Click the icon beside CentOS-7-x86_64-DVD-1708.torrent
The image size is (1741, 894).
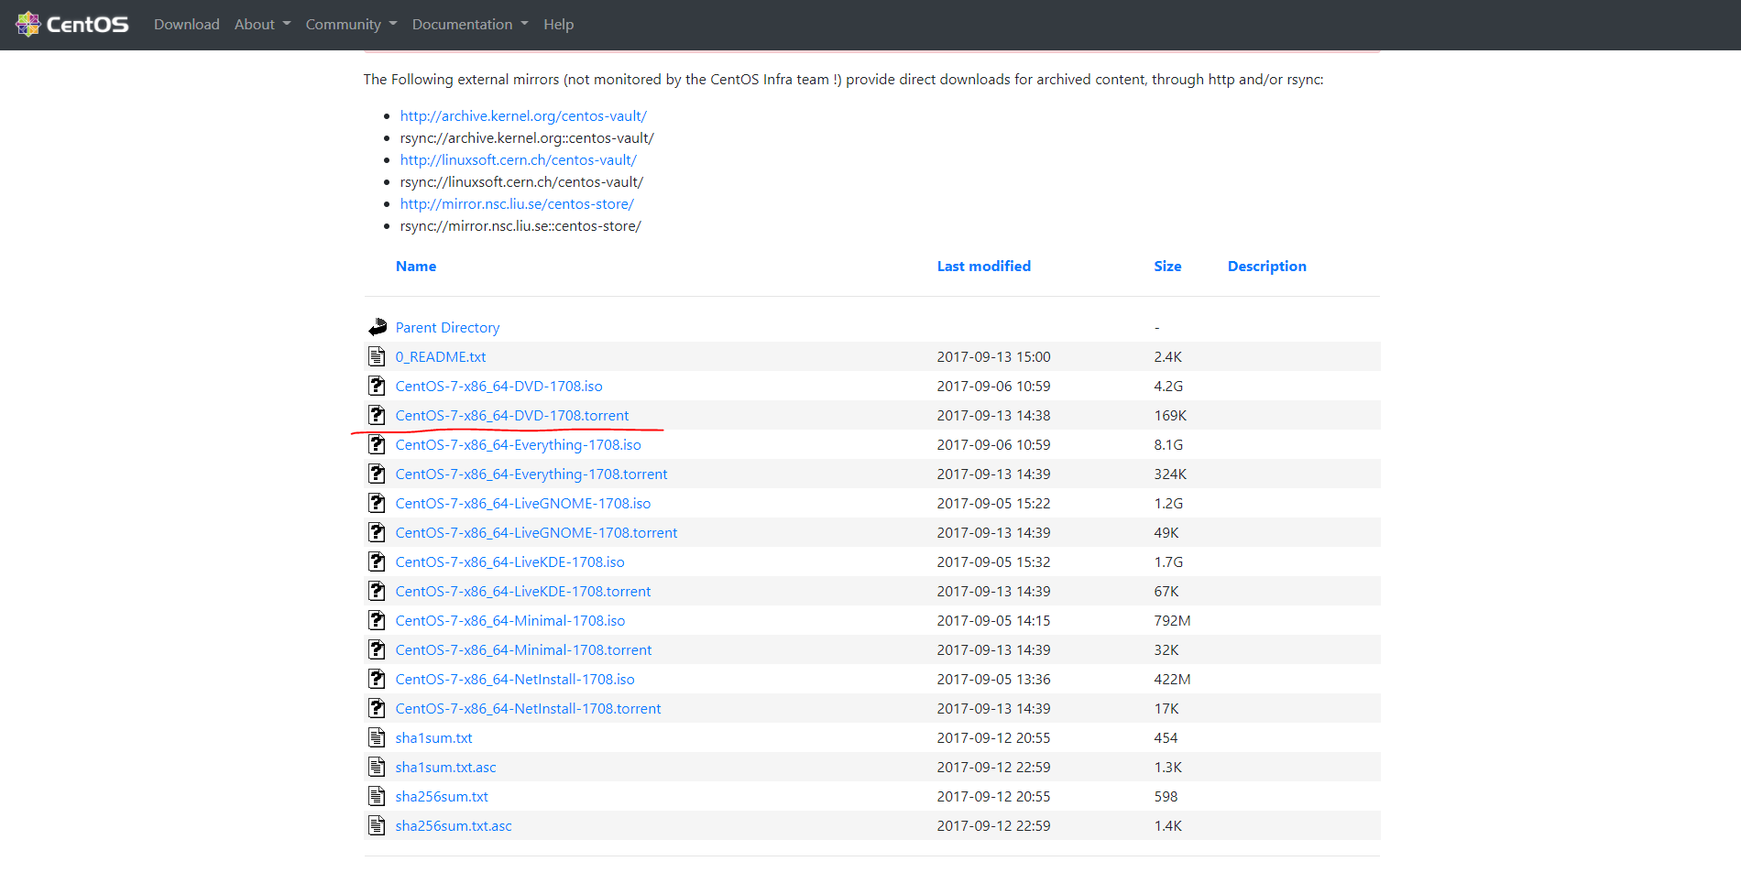pyautogui.click(x=377, y=415)
